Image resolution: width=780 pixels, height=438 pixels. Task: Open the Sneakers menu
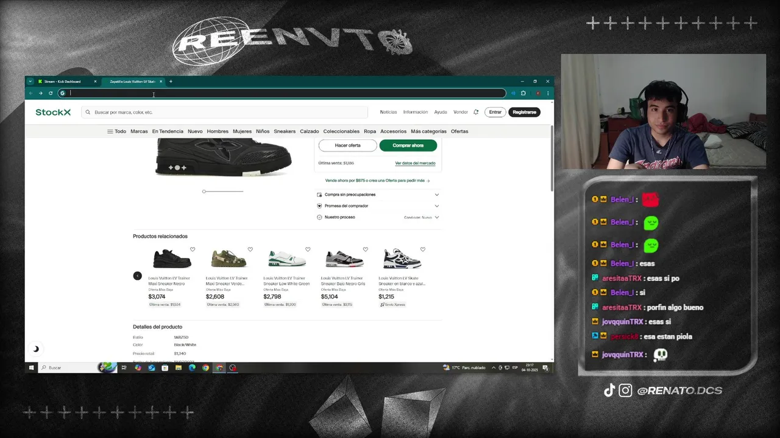point(285,131)
